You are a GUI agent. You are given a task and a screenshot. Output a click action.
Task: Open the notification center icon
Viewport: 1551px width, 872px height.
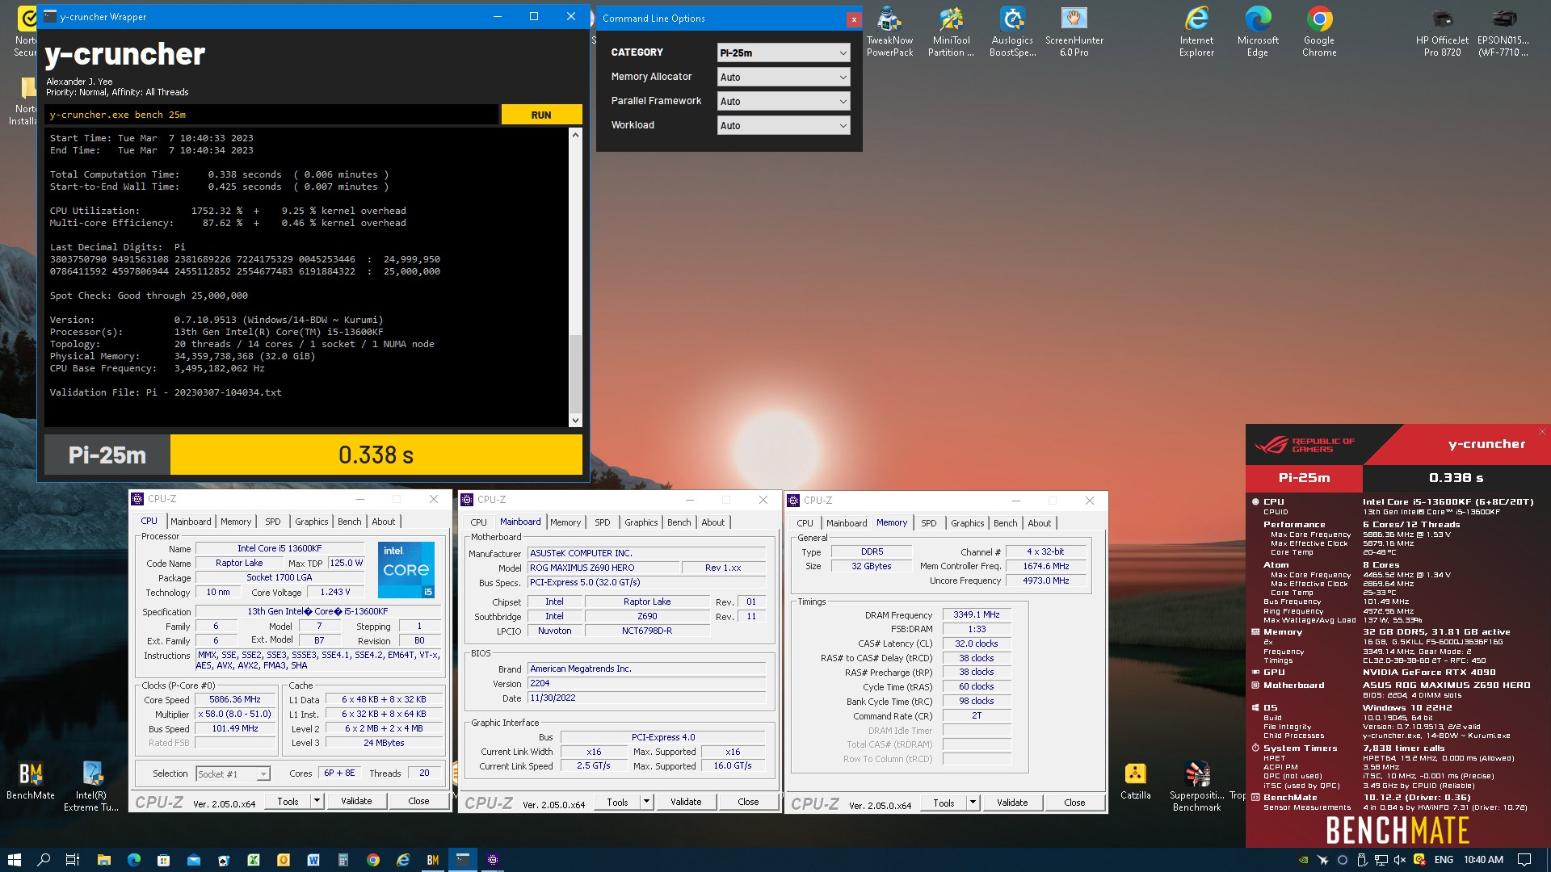[x=1524, y=860]
